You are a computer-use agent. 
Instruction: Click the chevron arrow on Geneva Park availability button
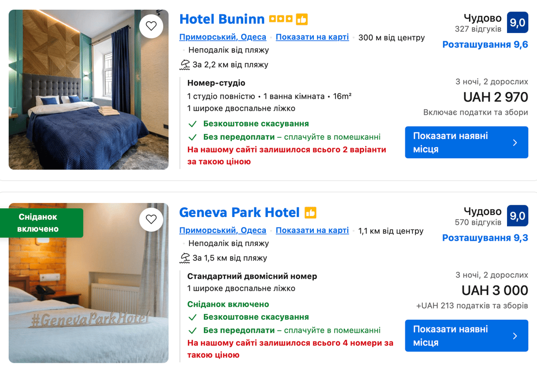515,336
